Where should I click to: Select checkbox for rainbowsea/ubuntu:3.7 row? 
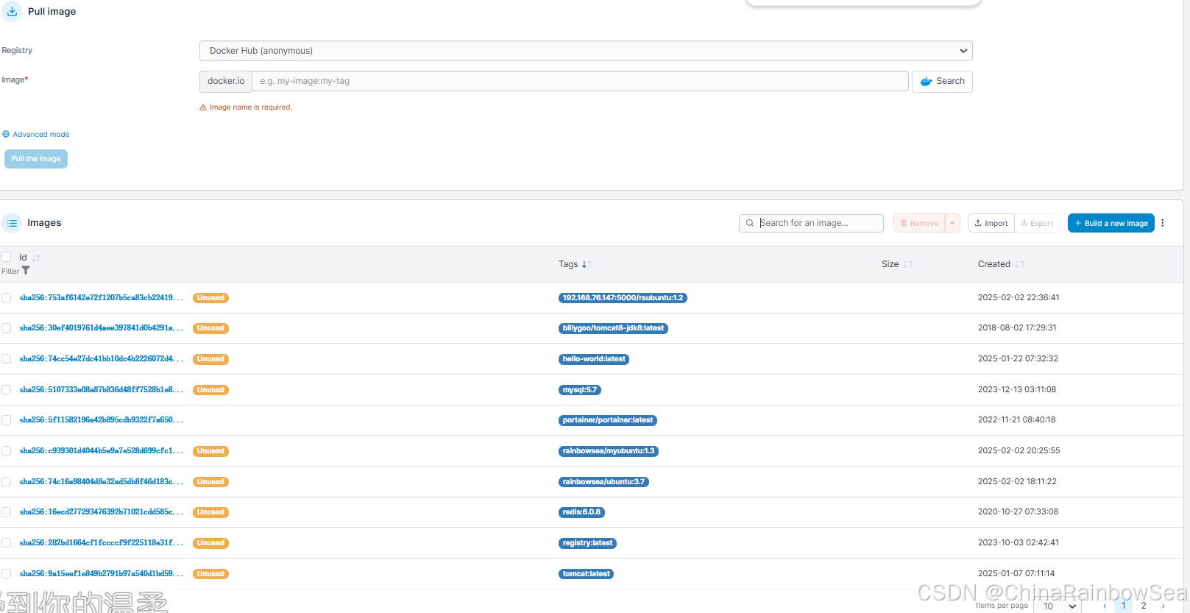tap(6, 481)
